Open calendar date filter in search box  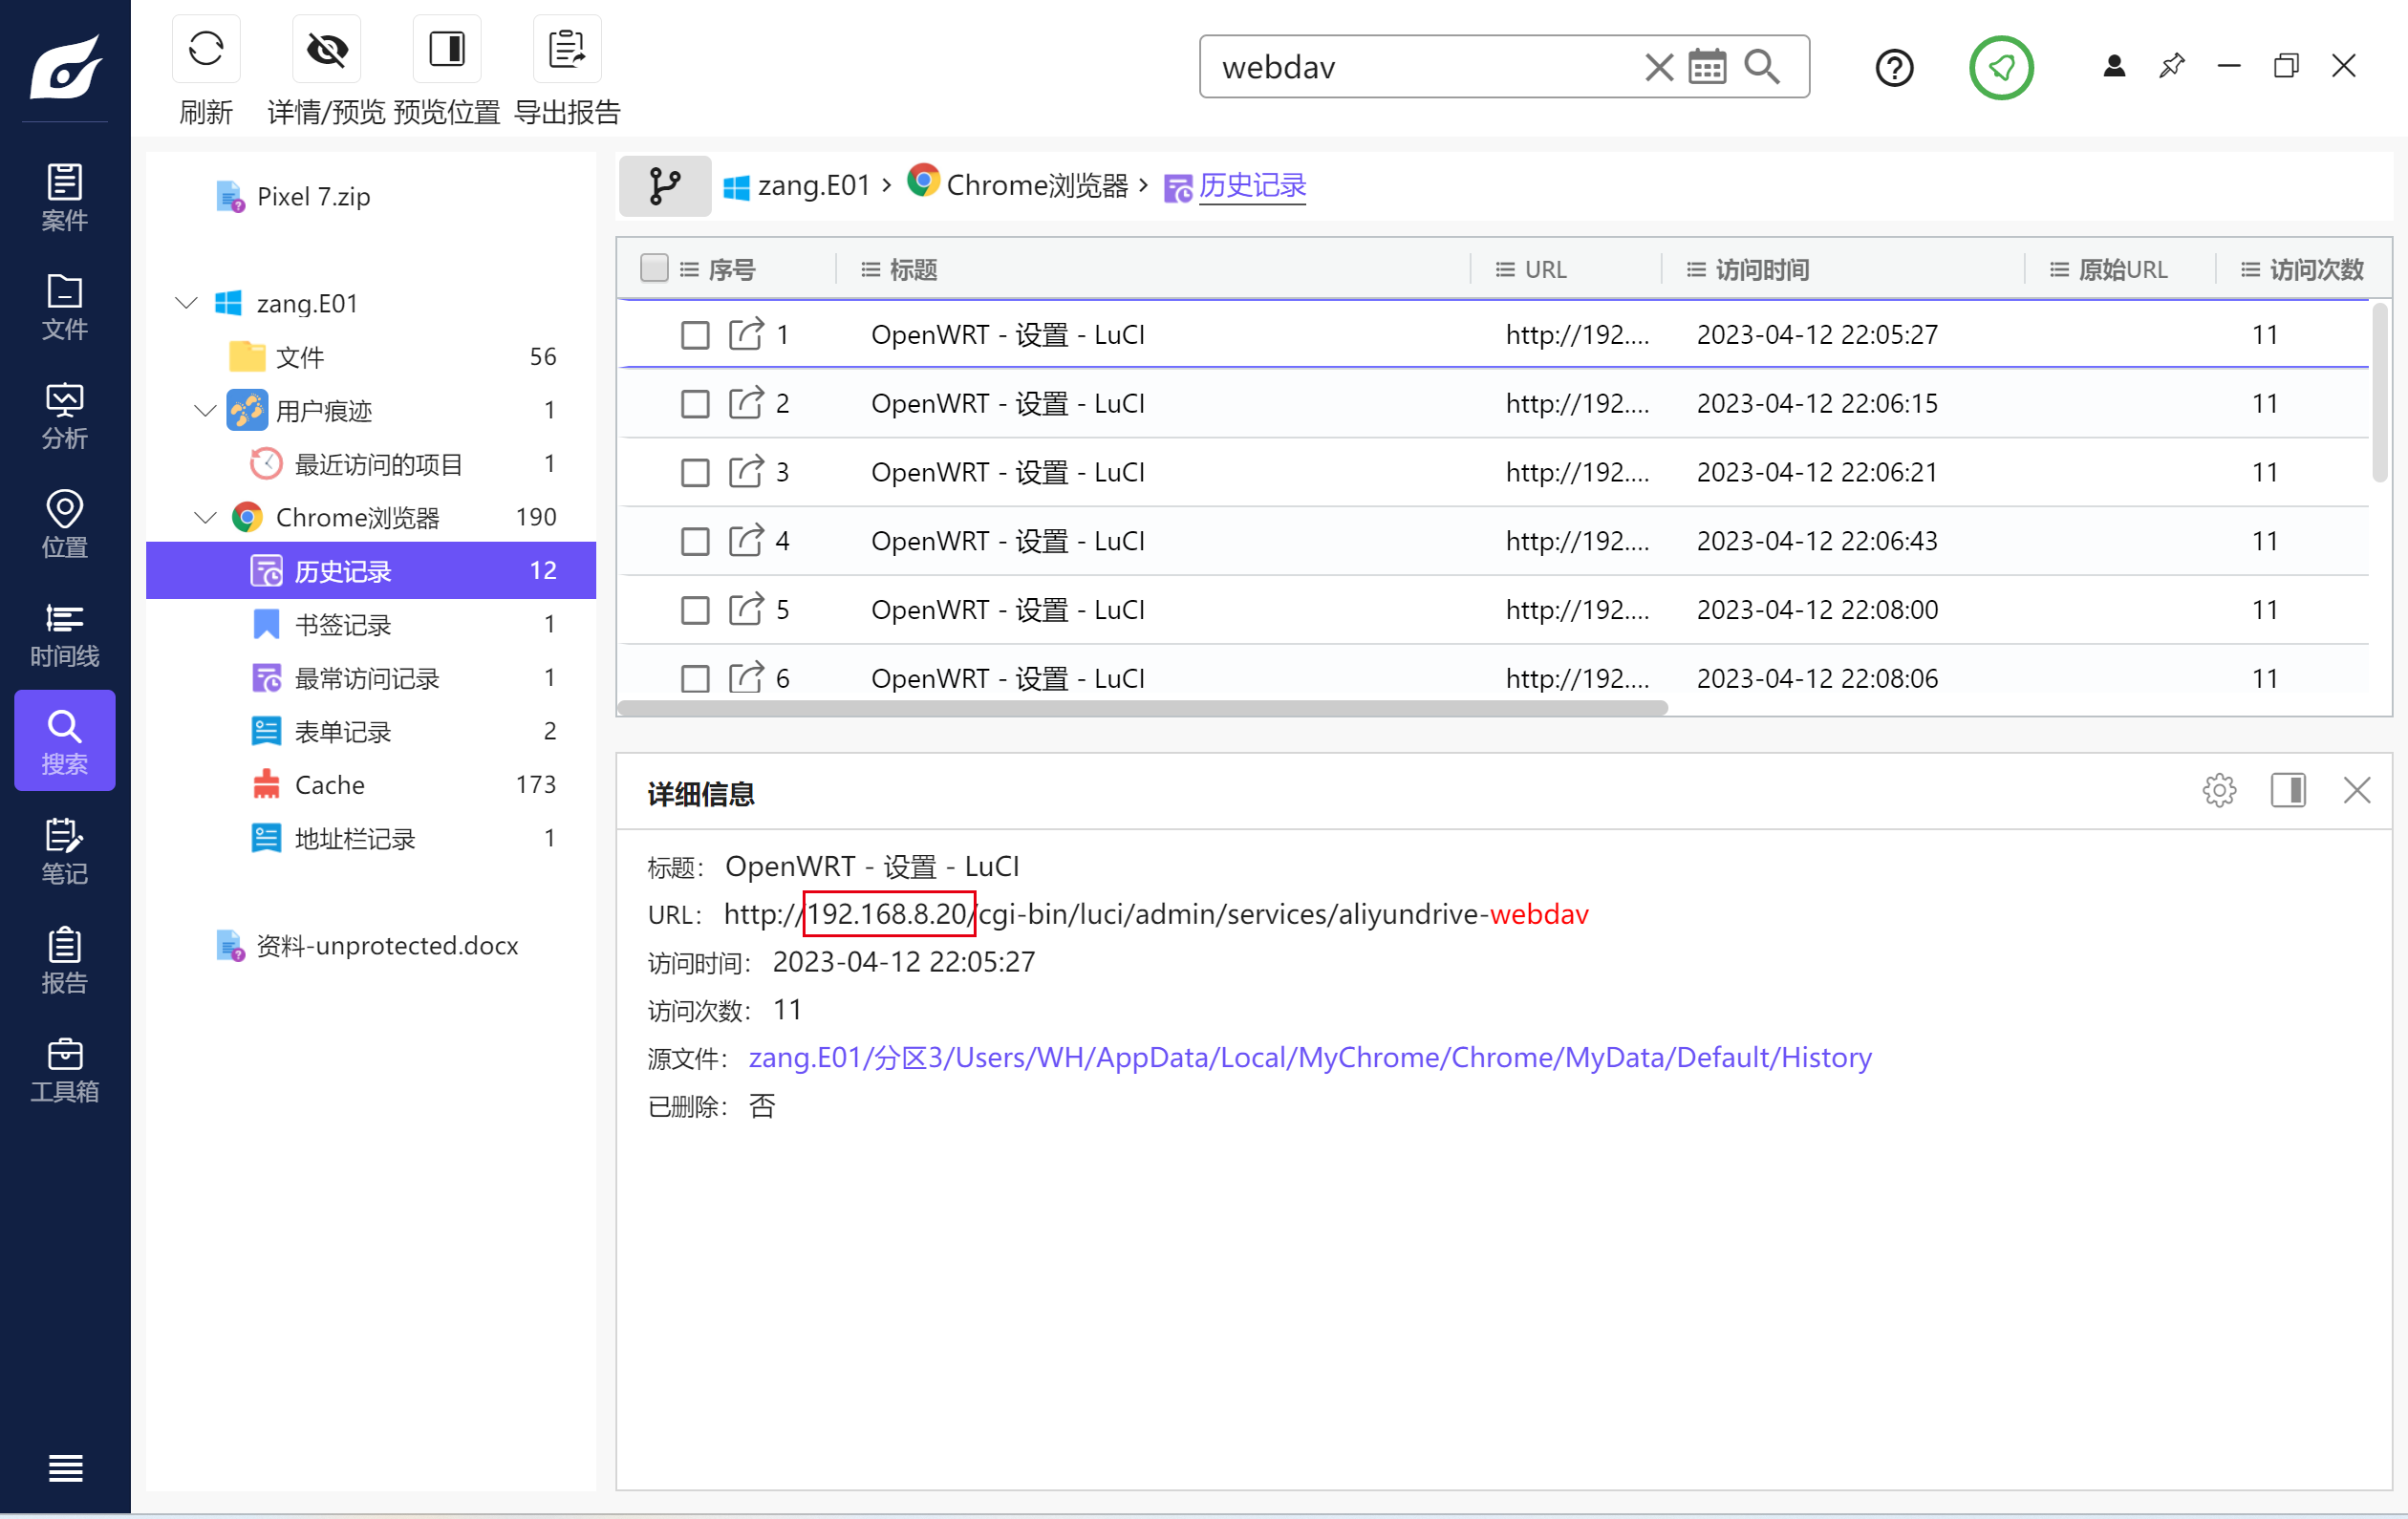tap(1707, 67)
